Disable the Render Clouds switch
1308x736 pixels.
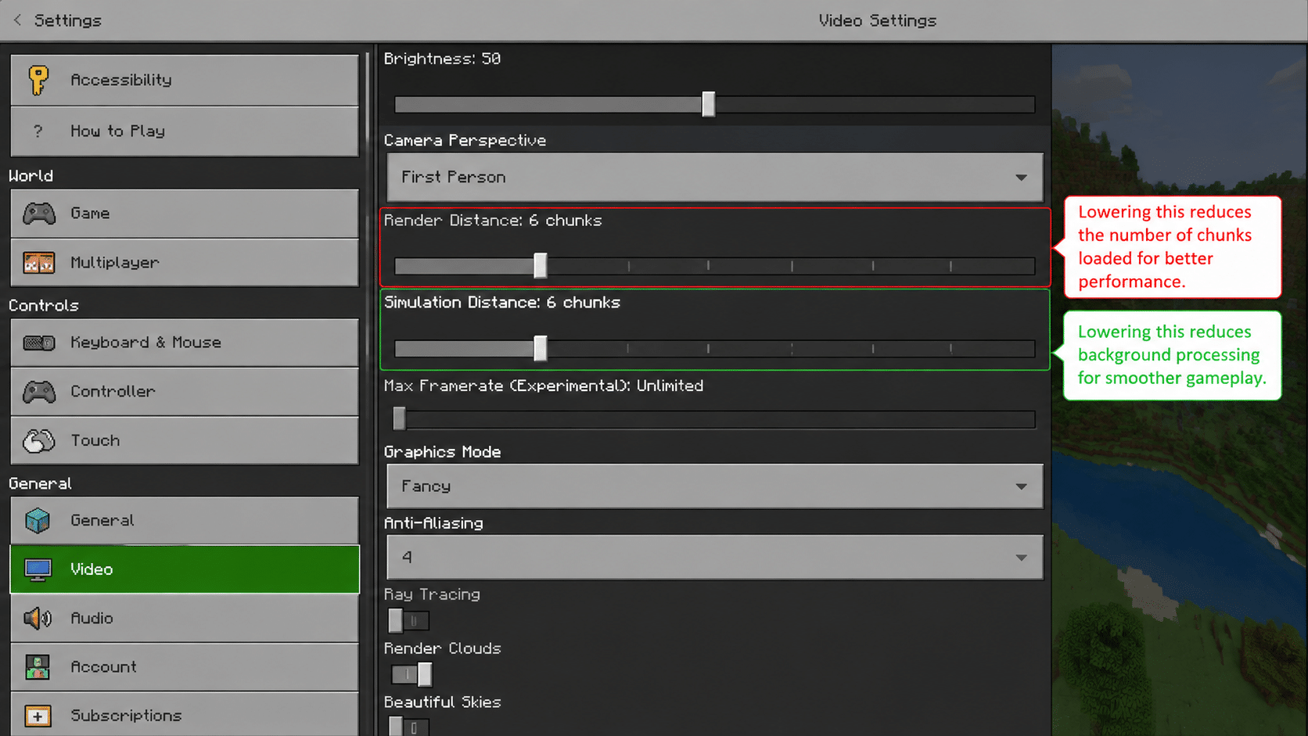[411, 674]
